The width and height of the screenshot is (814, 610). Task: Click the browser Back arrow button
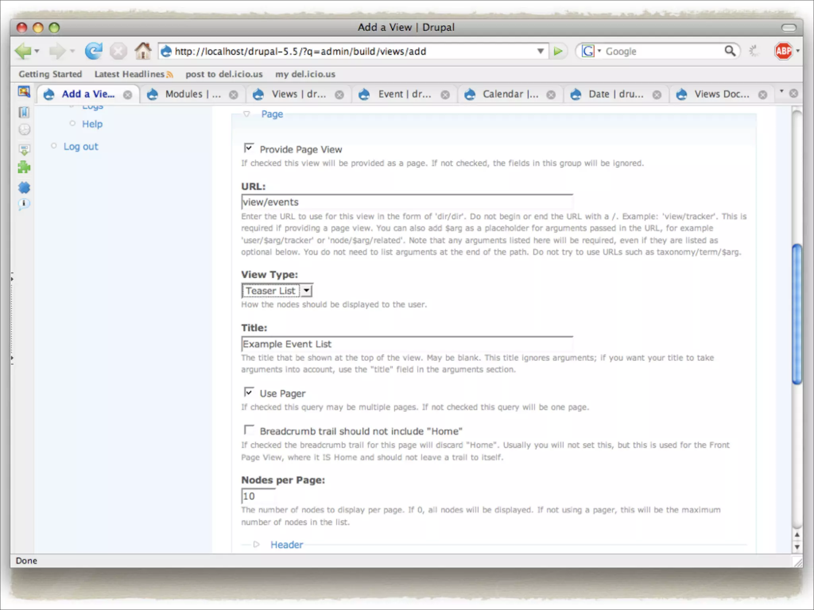(23, 51)
